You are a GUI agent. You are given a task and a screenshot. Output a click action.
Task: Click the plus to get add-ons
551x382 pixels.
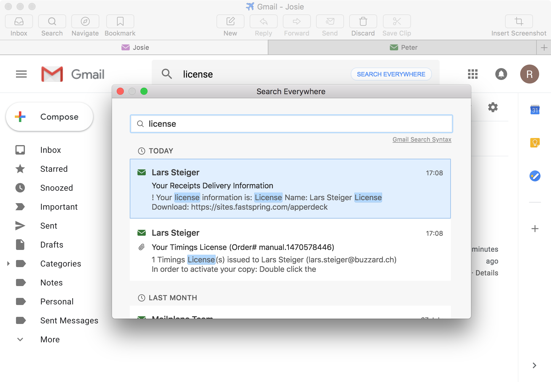535,229
